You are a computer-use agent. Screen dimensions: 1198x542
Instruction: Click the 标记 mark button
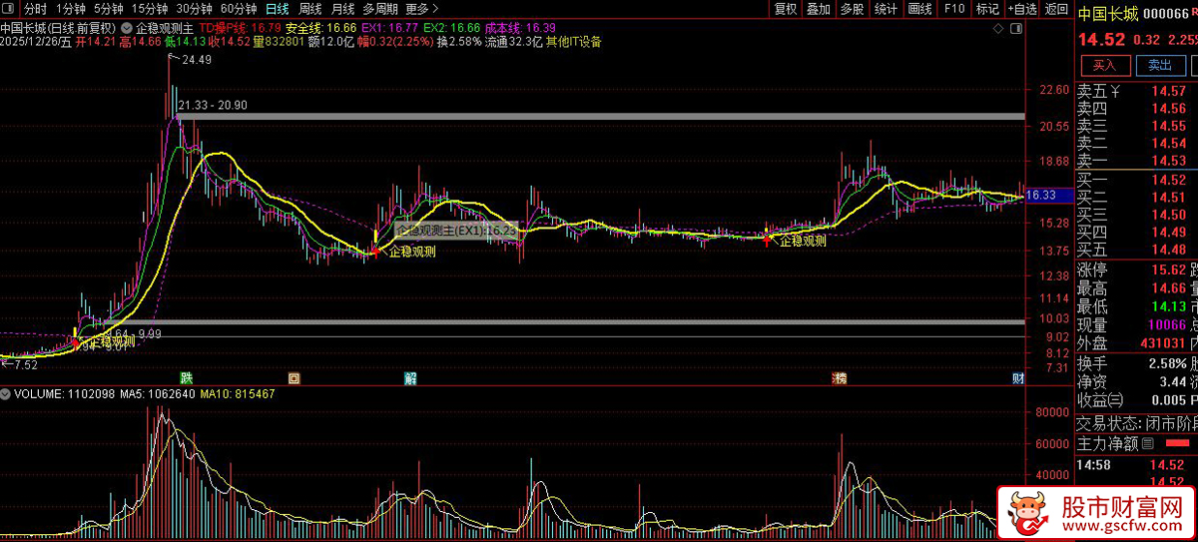click(x=986, y=9)
